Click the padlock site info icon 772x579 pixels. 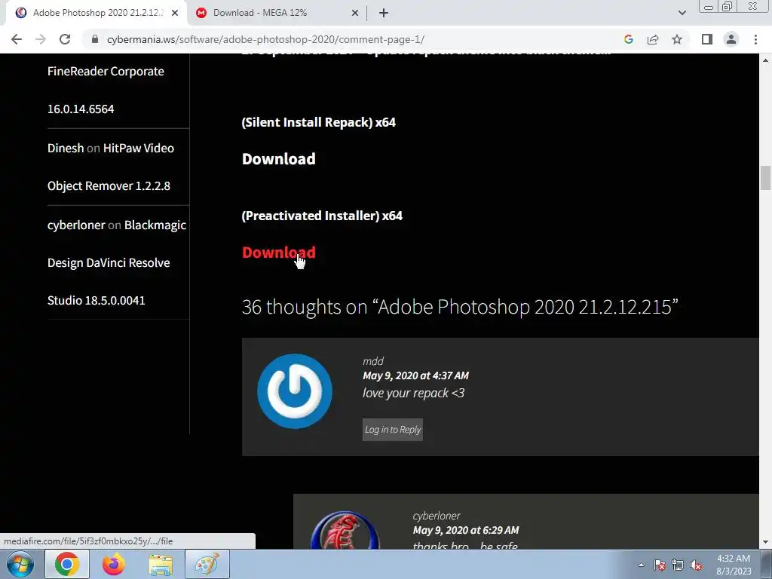[x=95, y=39]
